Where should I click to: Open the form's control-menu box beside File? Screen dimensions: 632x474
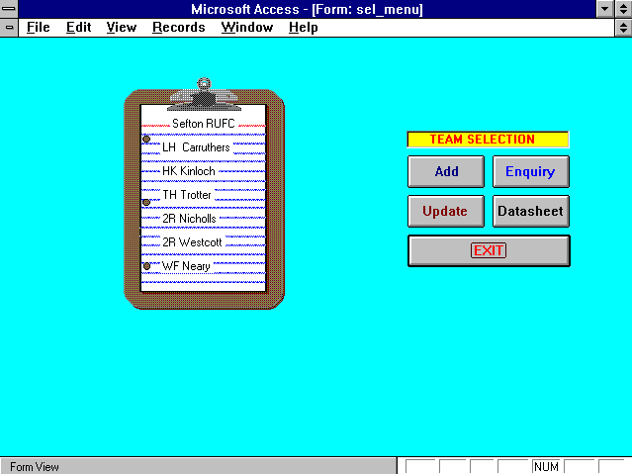(x=10, y=28)
